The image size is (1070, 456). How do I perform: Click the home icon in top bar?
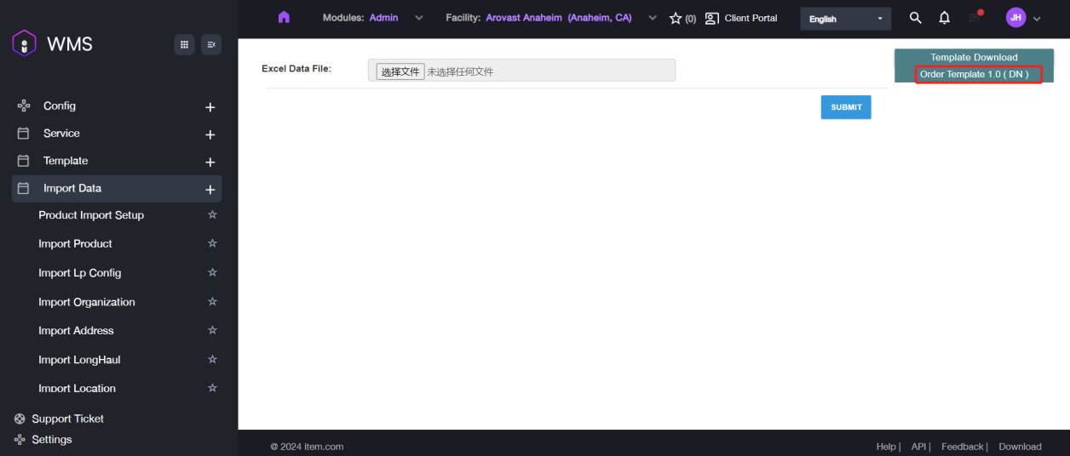tap(284, 18)
